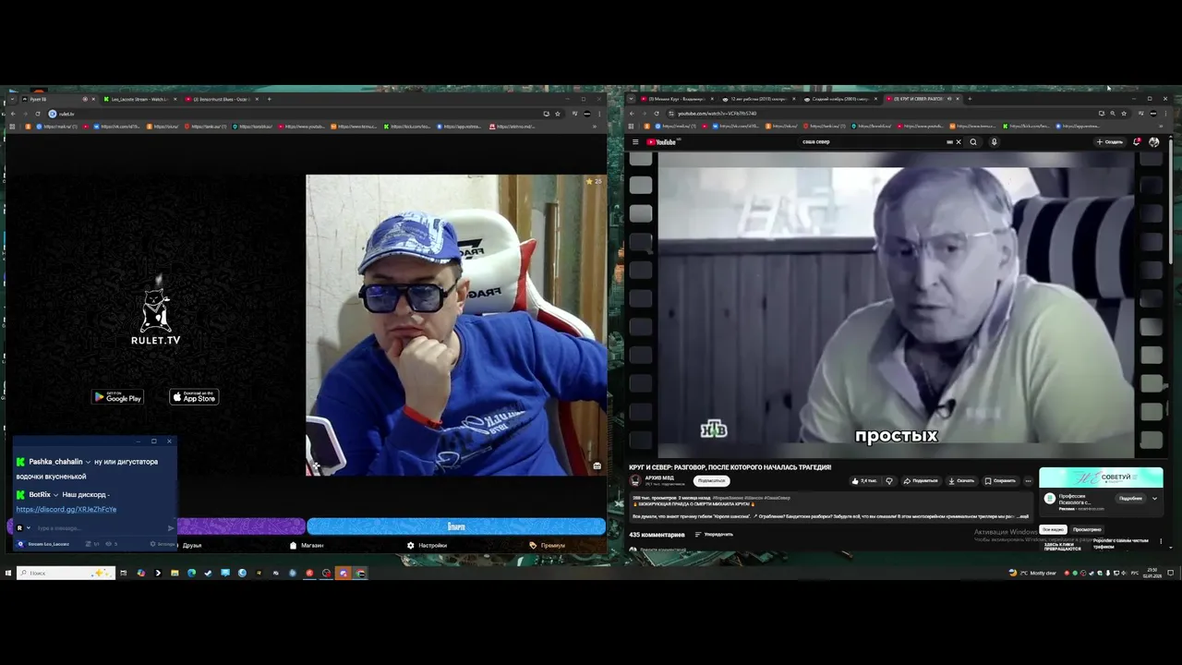Switch to Leo_Lacoste Stream tab
1182x665 pixels.
click(139, 99)
